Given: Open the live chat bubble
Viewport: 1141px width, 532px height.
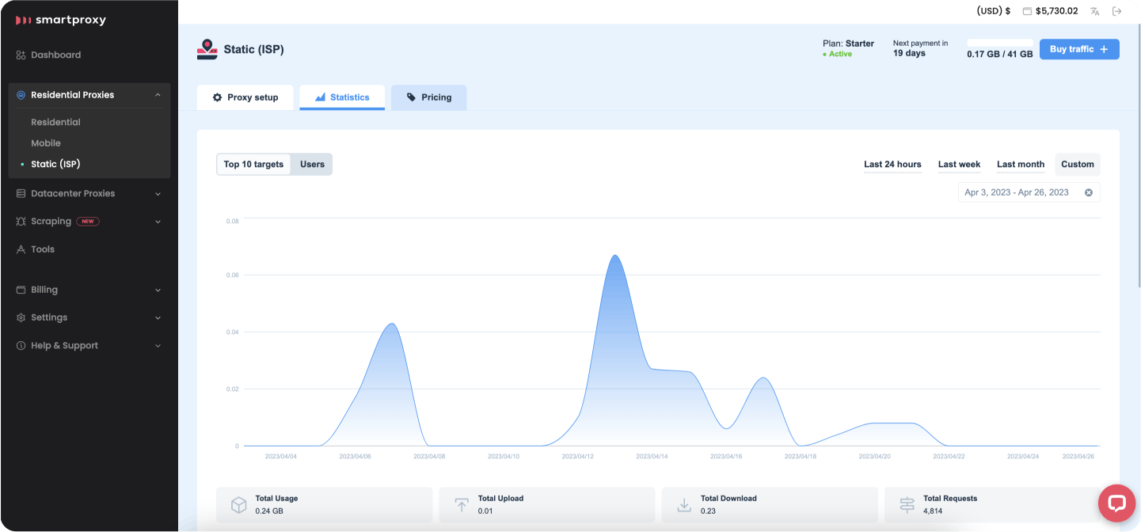Looking at the screenshot, I should 1116,503.
